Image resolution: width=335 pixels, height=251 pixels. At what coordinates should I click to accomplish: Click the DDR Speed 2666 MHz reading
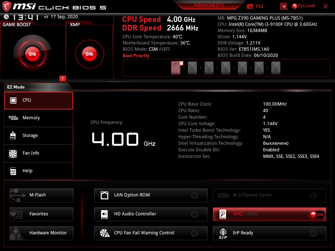160,28
